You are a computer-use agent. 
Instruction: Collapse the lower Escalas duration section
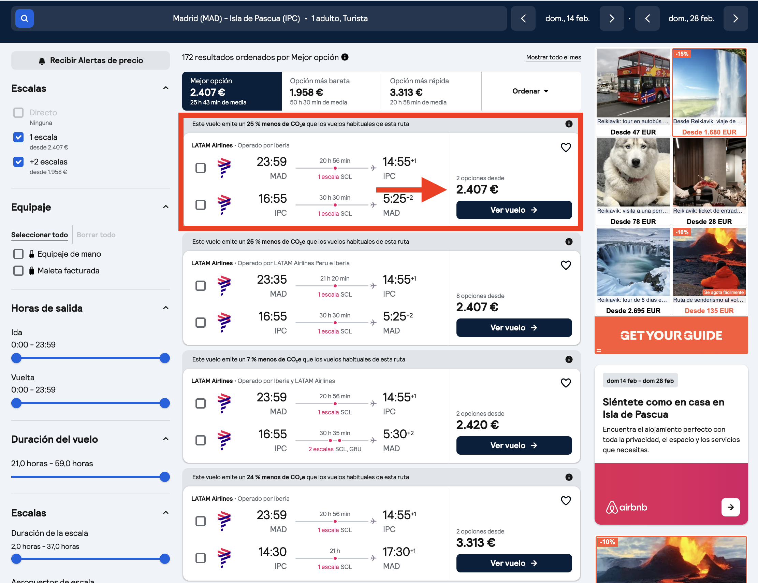click(x=166, y=513)
